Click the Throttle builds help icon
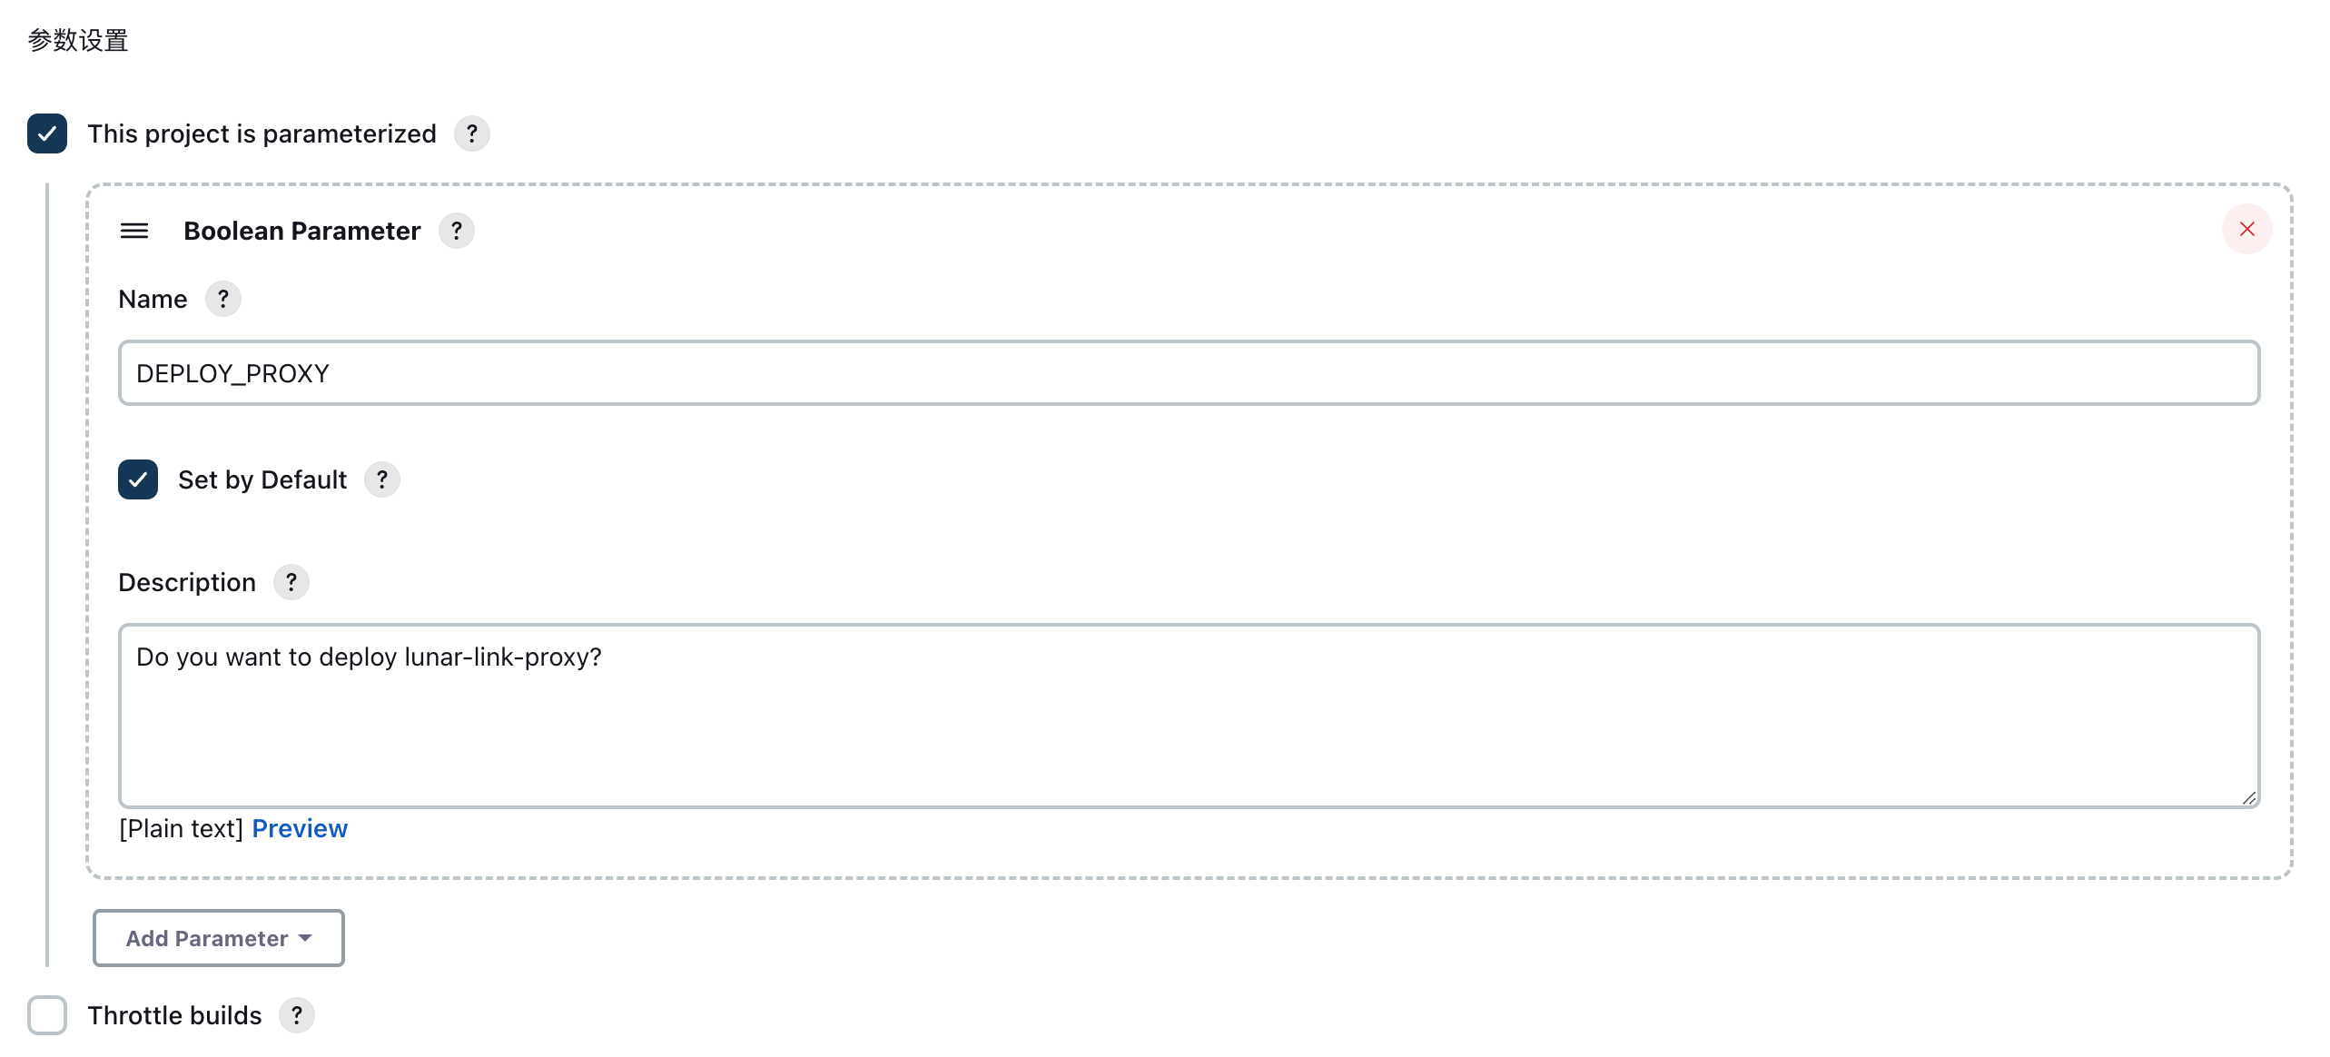Screen dimensions: 2330x1057 296,1015
